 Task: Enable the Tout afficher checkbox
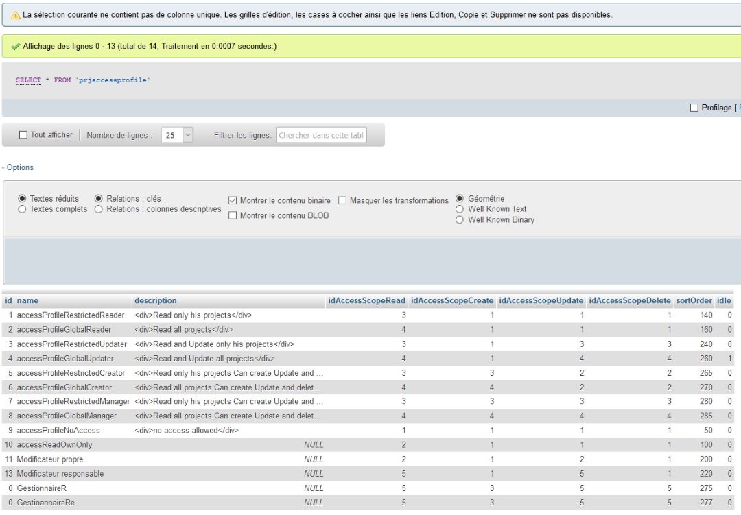23,135
